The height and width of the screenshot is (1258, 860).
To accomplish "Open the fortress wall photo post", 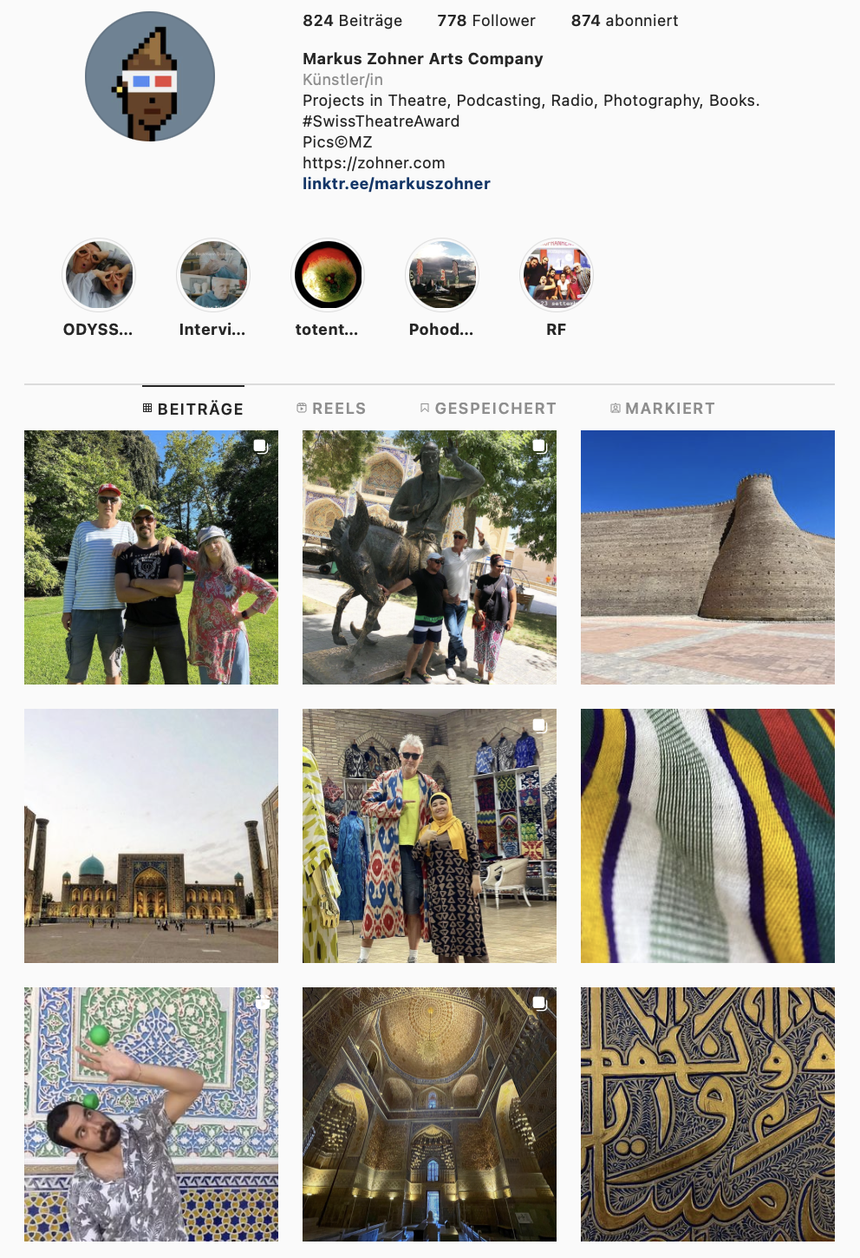I will (x=707, y=557).
